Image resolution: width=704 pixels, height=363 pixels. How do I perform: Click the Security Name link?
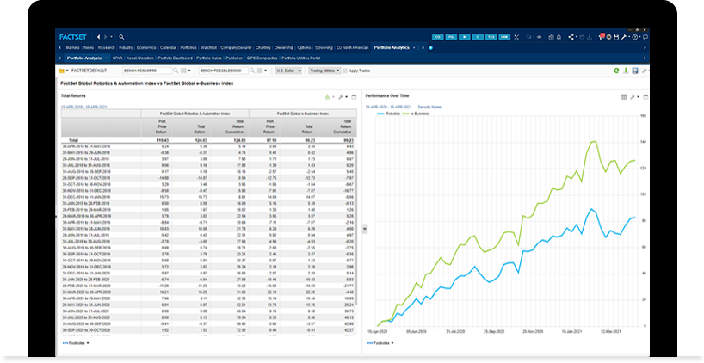tap(429, 107)
